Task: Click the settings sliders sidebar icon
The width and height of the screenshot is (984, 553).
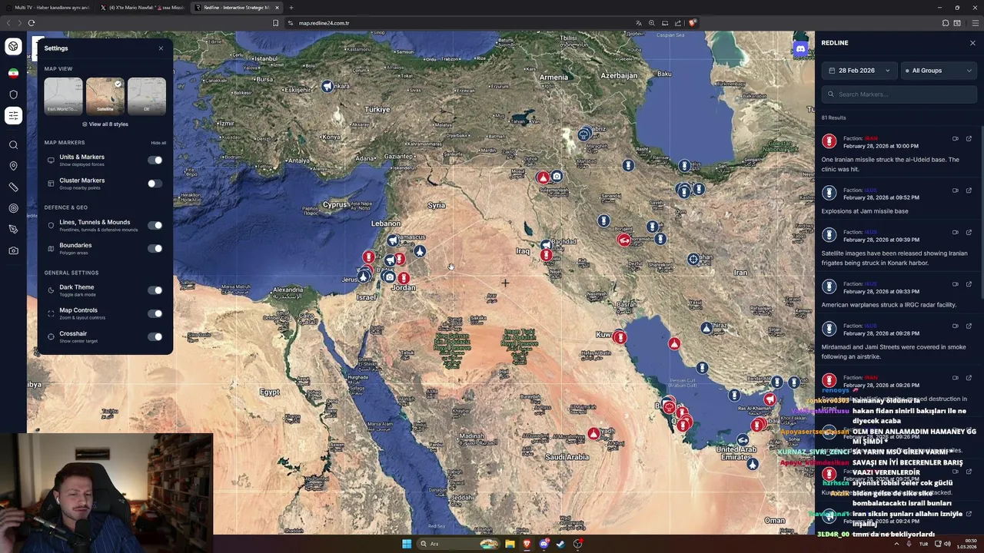Action: 13,115
